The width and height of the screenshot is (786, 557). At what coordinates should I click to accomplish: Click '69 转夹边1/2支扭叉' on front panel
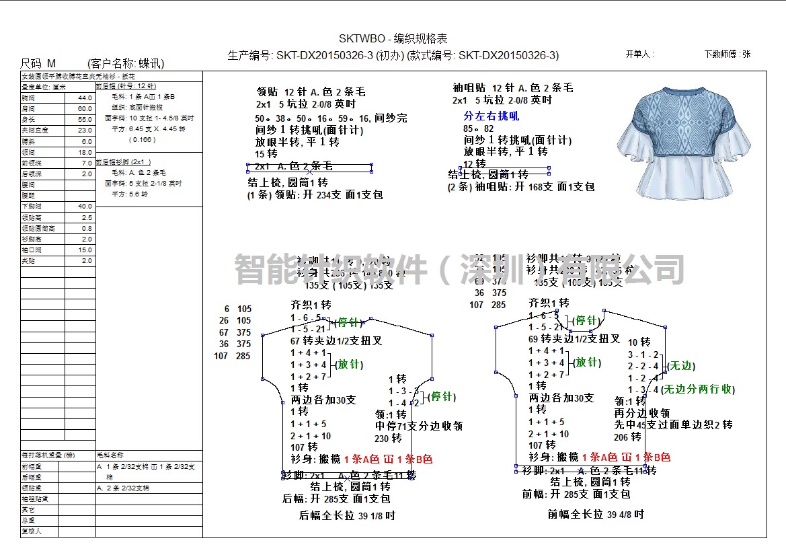574,339
